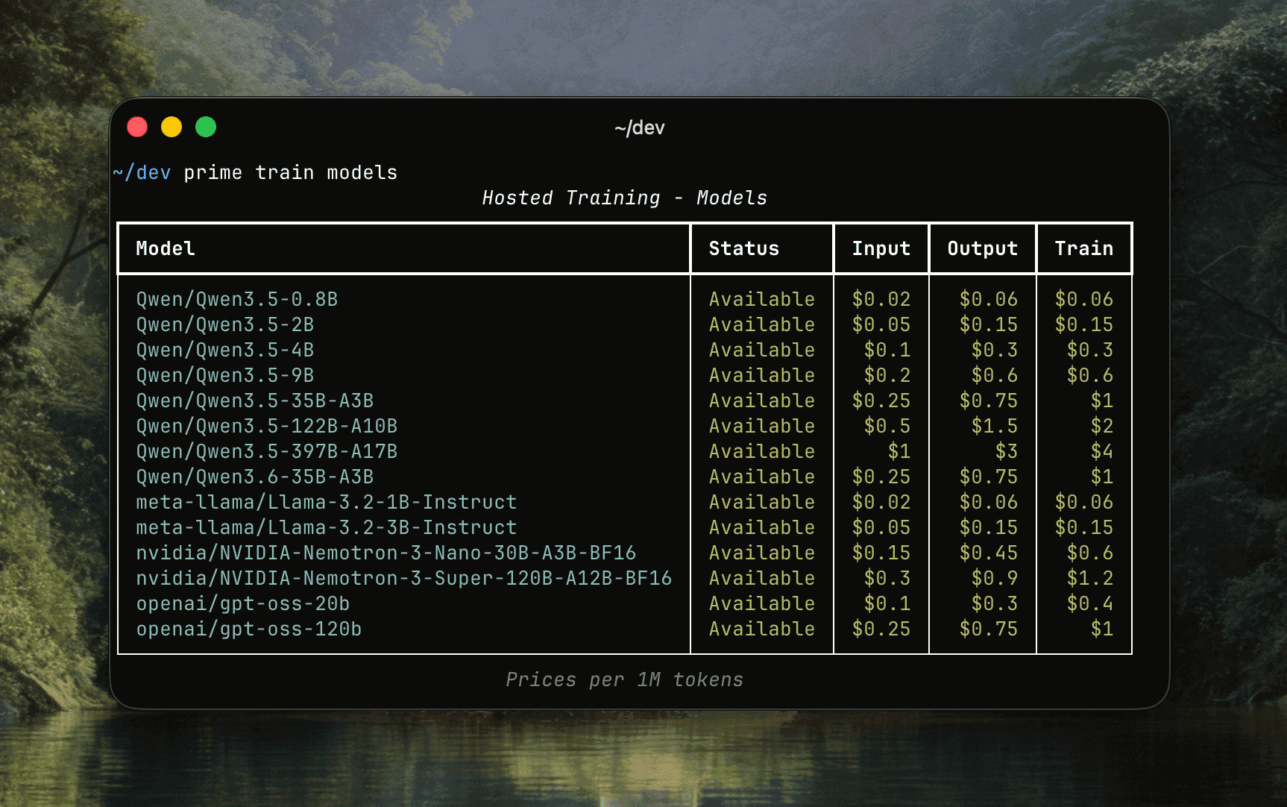Click the Available status for gpt-oss-120b
Image resolution: width=1287 pixels, height=807 pixels.
(762, 629)
